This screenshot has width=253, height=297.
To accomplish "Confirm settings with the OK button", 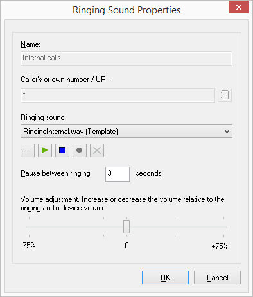I will click(x=165, y=278).
